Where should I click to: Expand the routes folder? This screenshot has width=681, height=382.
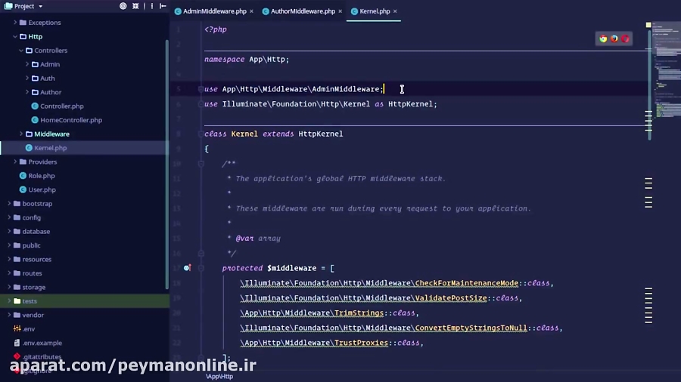click(9, 273)
